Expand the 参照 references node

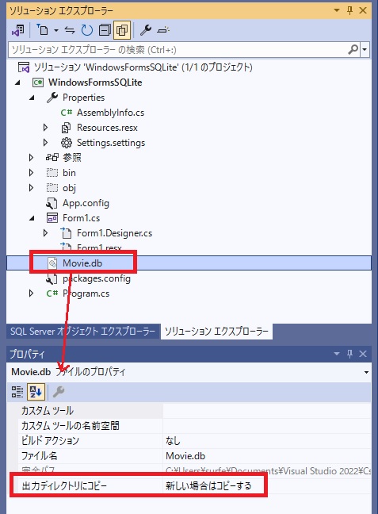pos(31,158)
